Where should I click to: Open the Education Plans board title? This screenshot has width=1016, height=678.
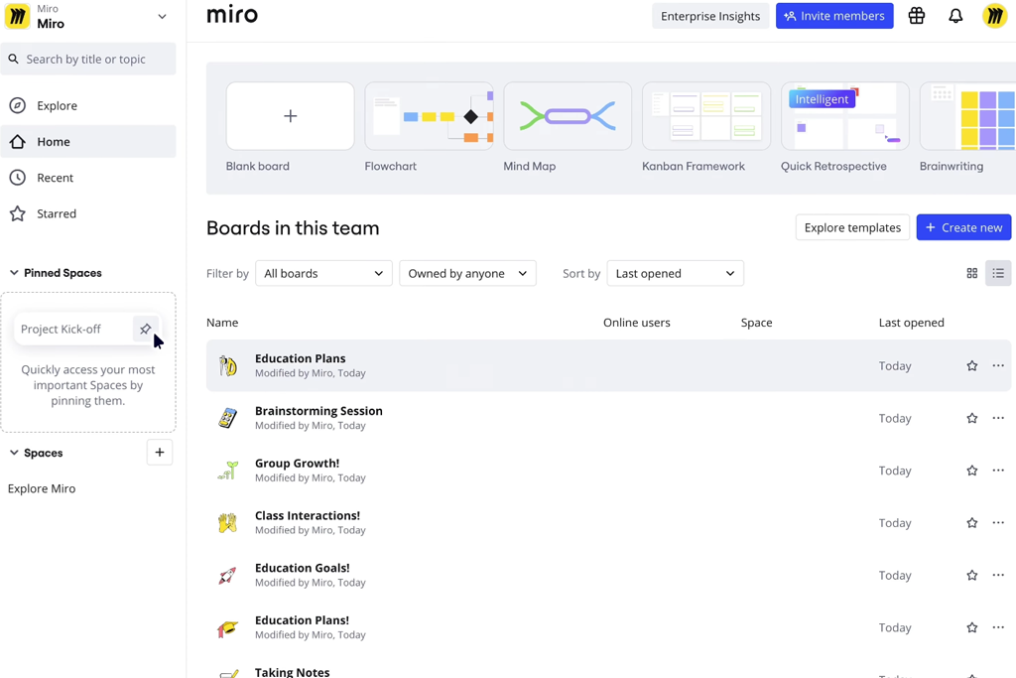(x=300, y=358)
